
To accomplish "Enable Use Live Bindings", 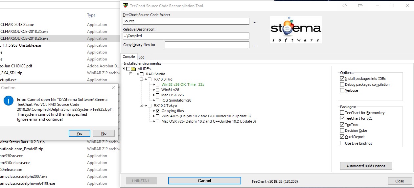I will click(x=342, y=143).
